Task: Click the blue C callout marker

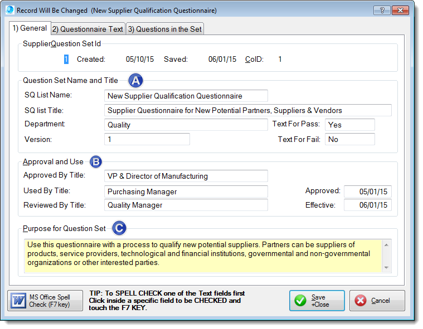Action: pyautogui.click(x=118, y=228)
